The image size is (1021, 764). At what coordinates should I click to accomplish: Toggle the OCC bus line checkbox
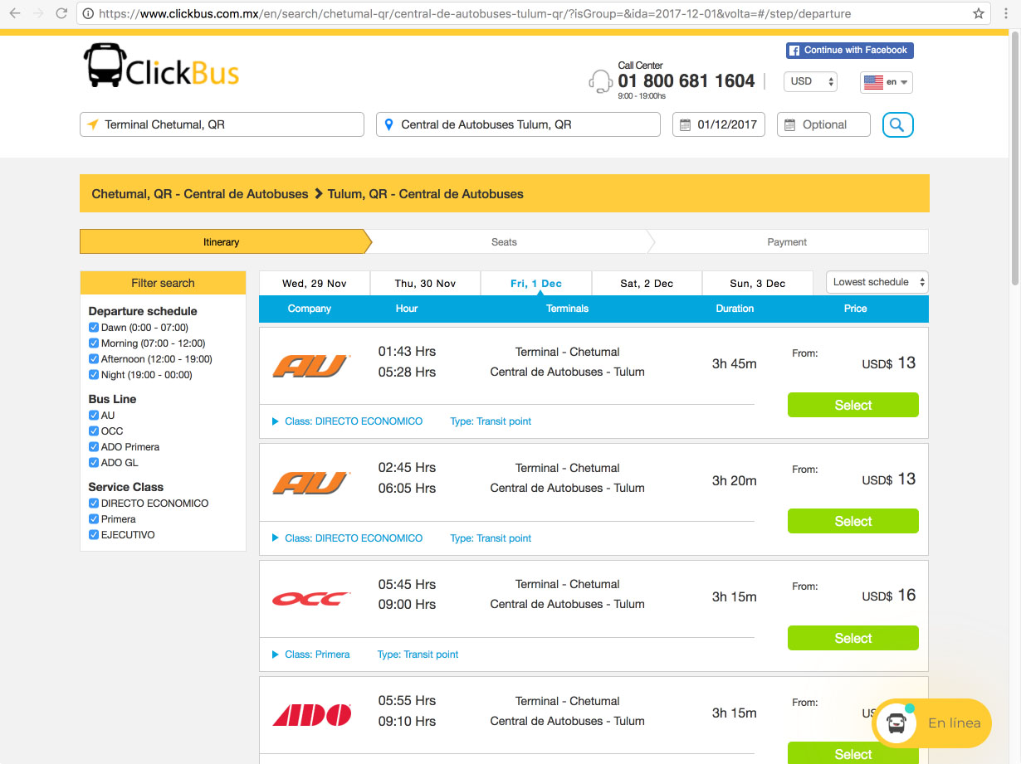pyautogui.click(x=94, y=431)
